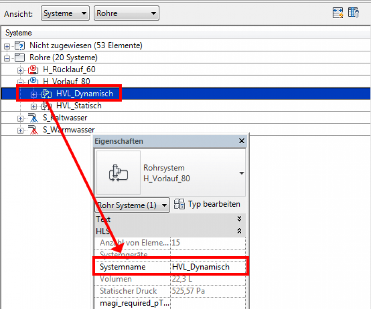Screen dimensions: 371x309
Task: Click the S_Warmwasser plumbing icon
Action: pyautogui.click(x=33, y=130)
